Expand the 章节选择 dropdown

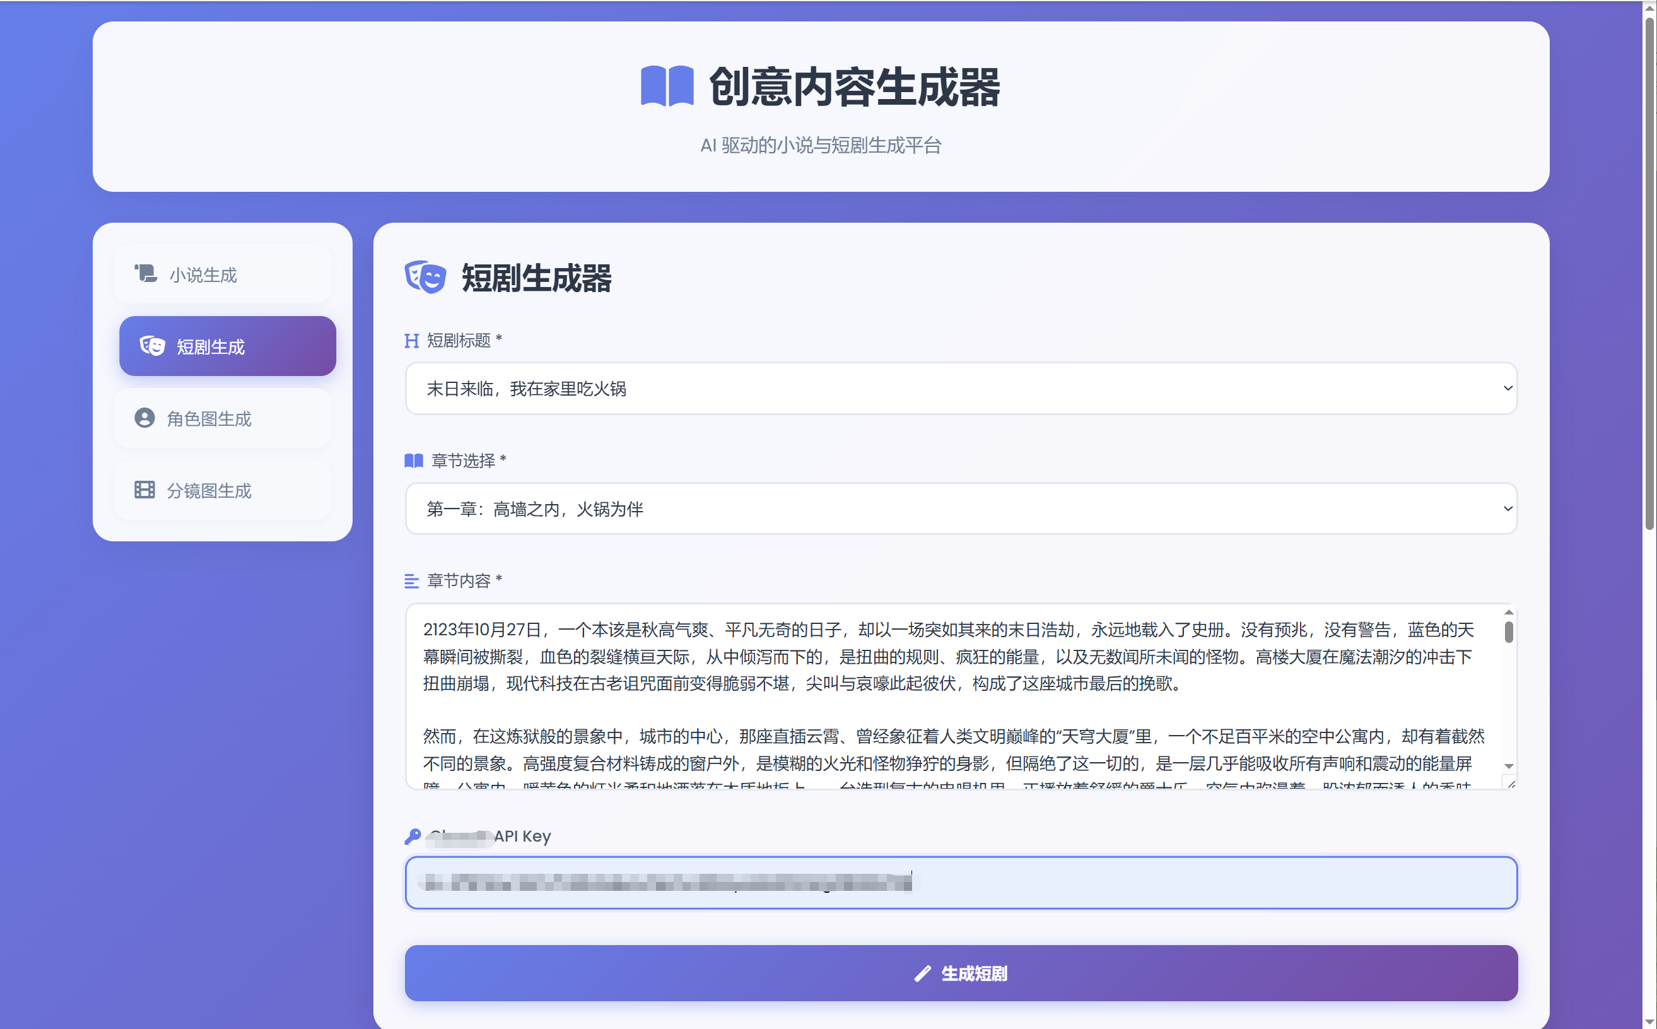pyautogui.click(x=961, y=509)
